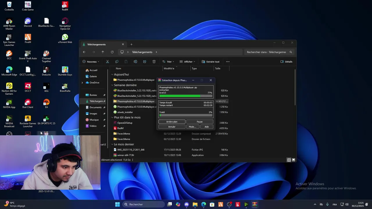Refresh the Téléchargements folder view

pos(112,52)
